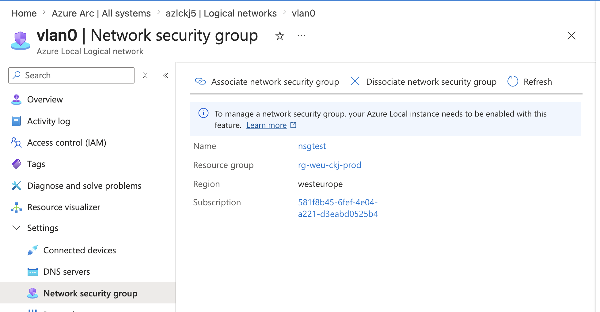The height and width of the screenshot is (312, 600).
Task: Click the vlan0 shield resource icon
Action: click(x=21, y=41)
